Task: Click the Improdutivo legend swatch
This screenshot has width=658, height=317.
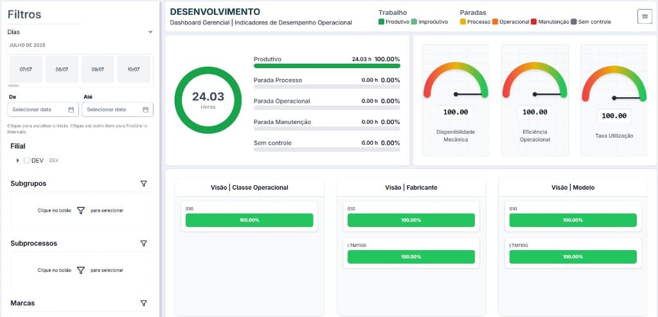Action: point(414,22)
